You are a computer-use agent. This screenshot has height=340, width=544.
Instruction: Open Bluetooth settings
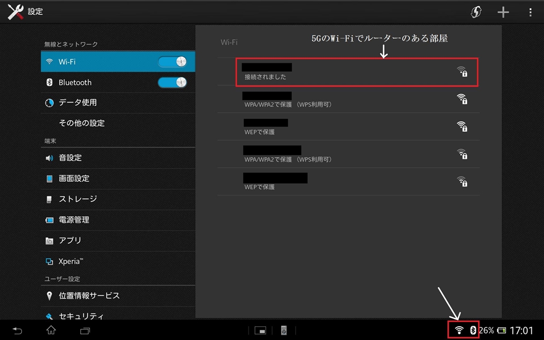(x=118, y=82)
